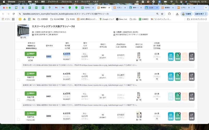209x130 pixels.
Task: Open the その他 bookmark folder
Action: click(71, 19)
